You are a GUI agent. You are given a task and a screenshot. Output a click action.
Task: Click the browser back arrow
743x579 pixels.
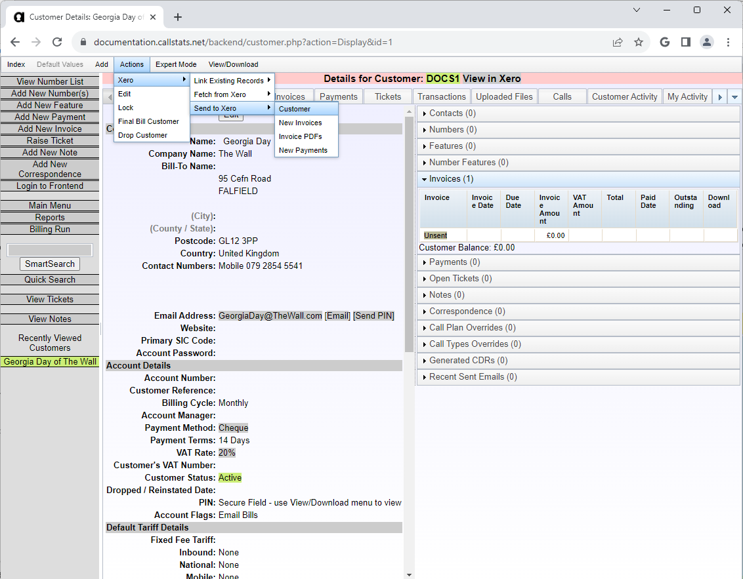click(15, 42)
